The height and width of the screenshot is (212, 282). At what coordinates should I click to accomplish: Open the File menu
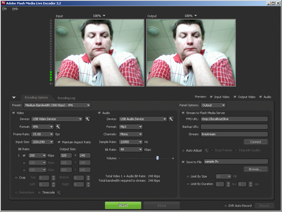click(4, 9)
